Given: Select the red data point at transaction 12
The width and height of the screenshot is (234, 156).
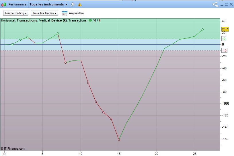Looking at the screenshot, I should (96, 102).
